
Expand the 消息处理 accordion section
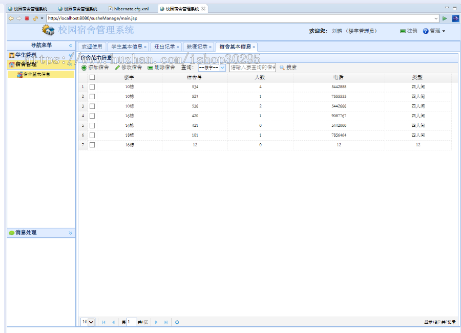pyautogui.click(x=70, y=233)
